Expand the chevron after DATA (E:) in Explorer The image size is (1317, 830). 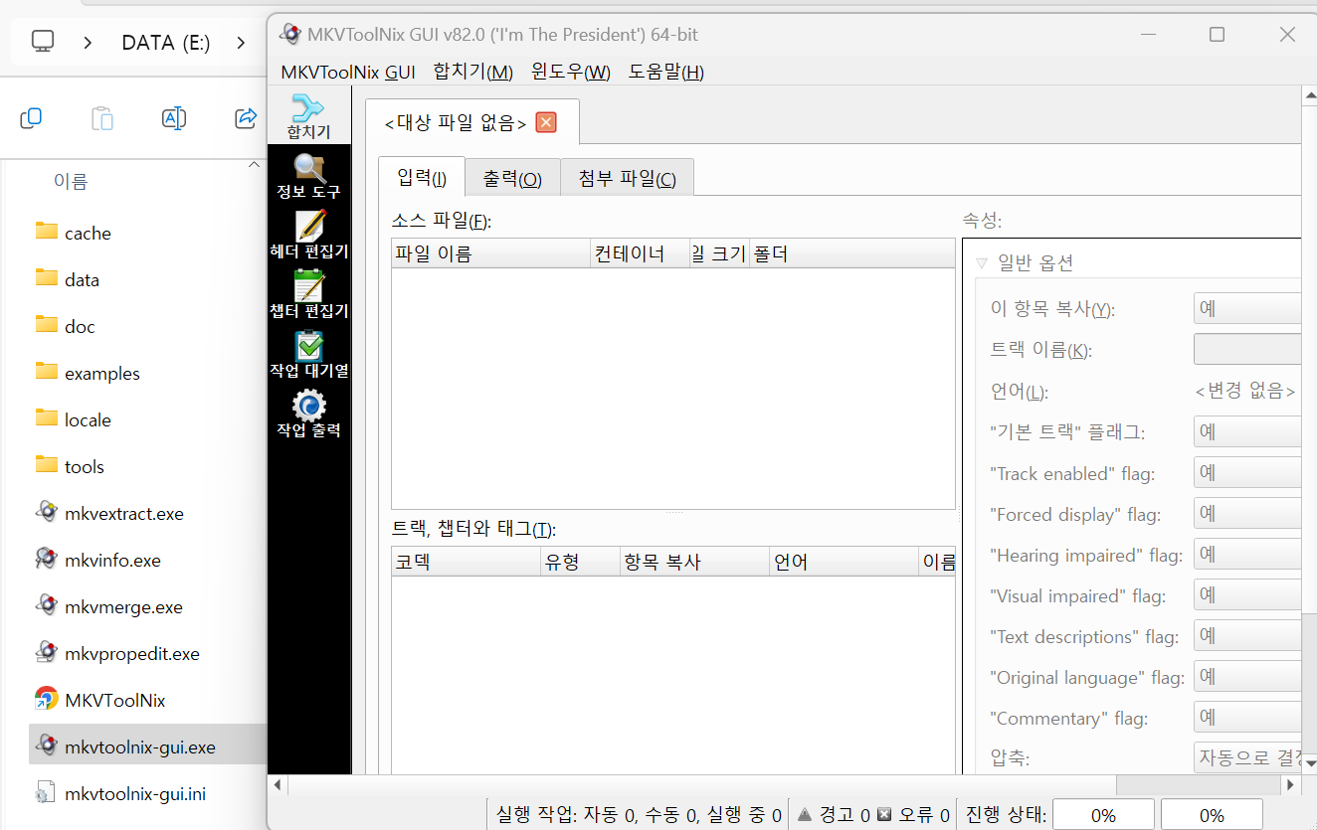pos(241,42)
